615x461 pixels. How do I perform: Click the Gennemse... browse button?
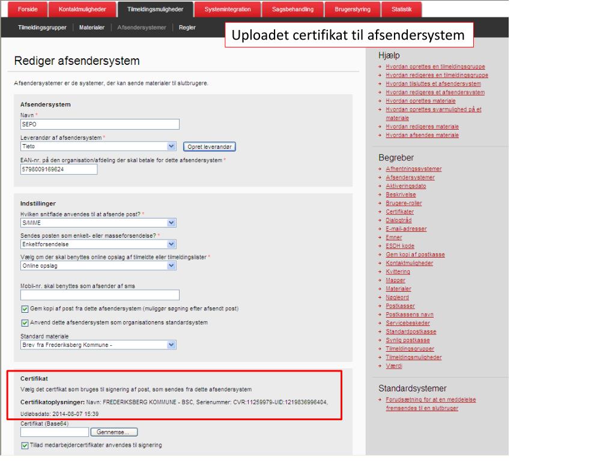114,432
